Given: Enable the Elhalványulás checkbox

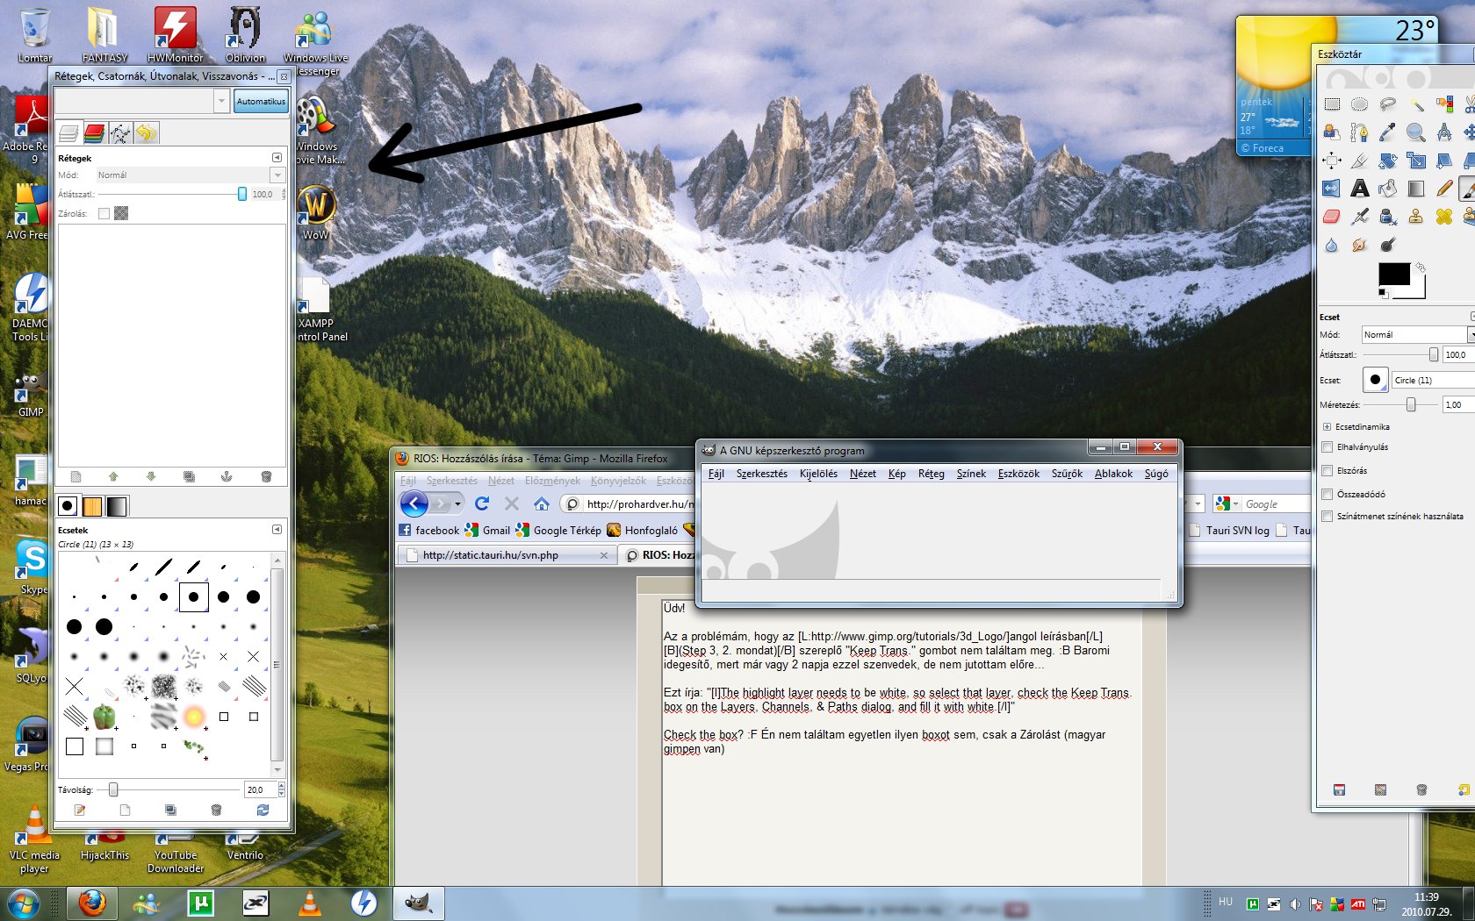Looking at the screenshot, I should (x=1327, y=447).
